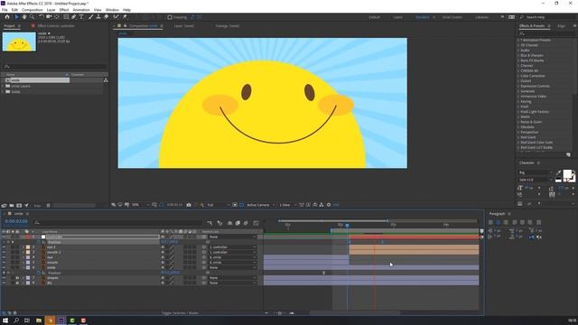Open parent dropdown of eye 2 layer
This screenshot has height=325, width=578.
pyautogui.click(x=232, y=247)
